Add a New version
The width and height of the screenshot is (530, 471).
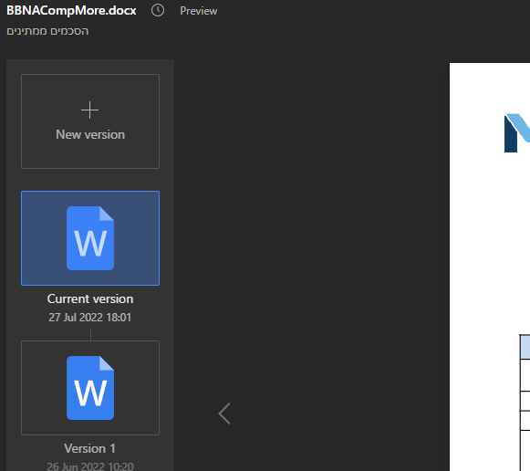(x=90, y=121)
